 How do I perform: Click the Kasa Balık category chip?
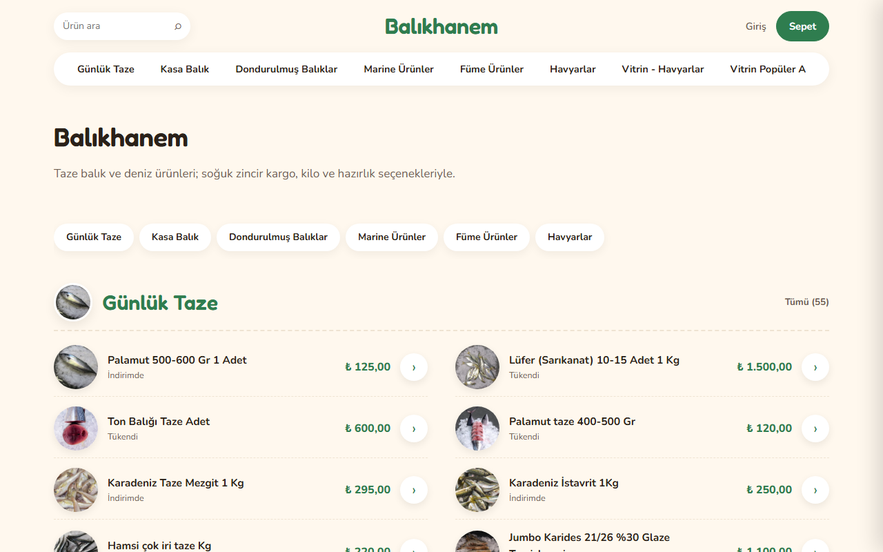click(x=175, y=237)
